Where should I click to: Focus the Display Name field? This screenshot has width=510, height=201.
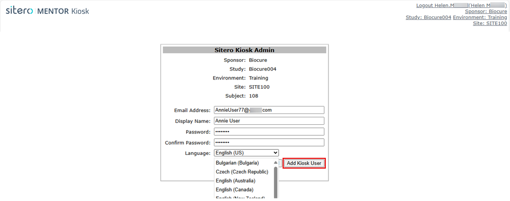tap(269, 121)
